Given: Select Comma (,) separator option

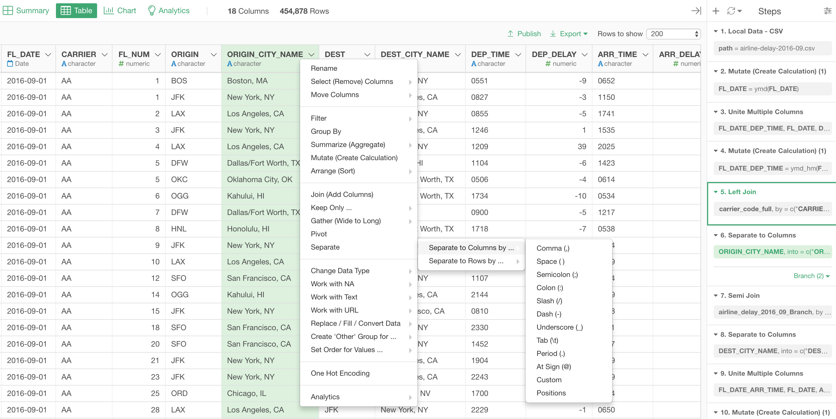Looking at the screenshot, I should pyautogui.click(x=569, y=248).
